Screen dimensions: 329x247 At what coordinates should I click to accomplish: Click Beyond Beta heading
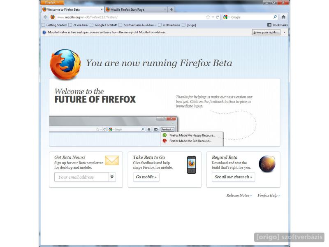click(225, 157)
